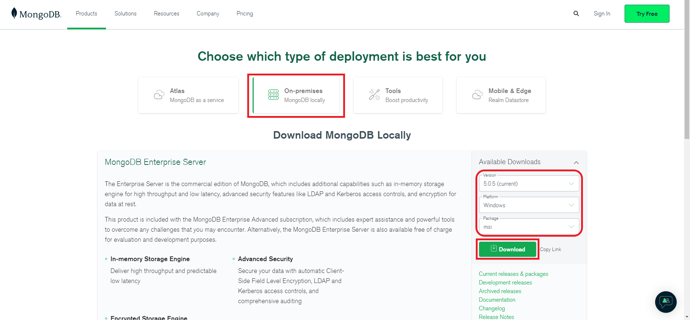Open the Platform Windows dropdown
This screenshot has height=320, width=690.
pyautogui.click(x=529, y=205)
